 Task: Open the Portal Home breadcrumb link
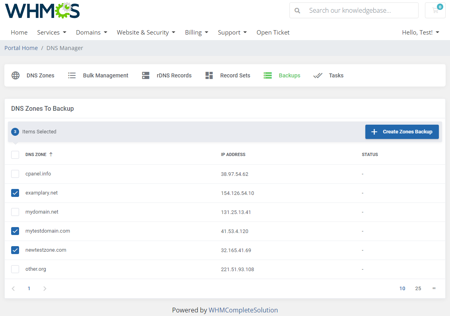(21, 48)
